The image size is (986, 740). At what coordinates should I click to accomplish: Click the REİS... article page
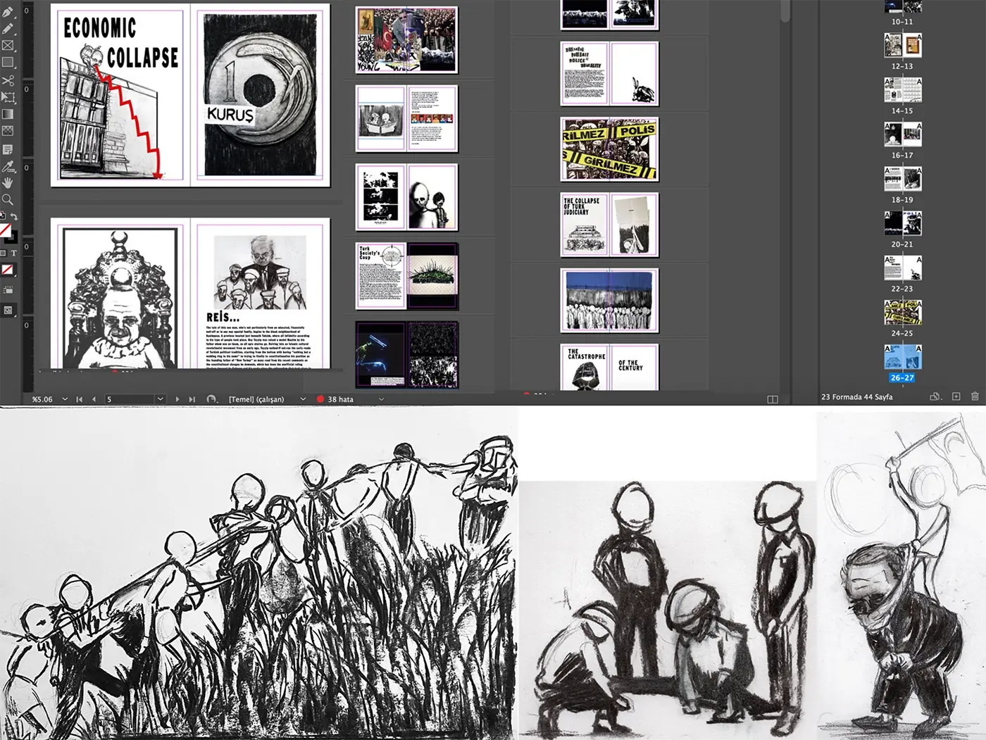click(260, 294)
